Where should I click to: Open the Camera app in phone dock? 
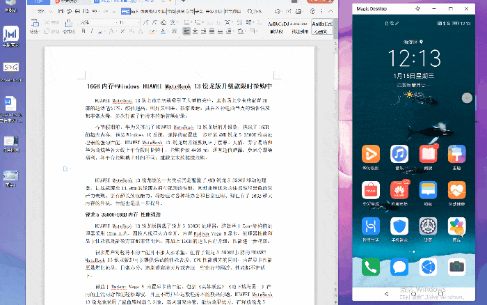(x=457, y=266)
